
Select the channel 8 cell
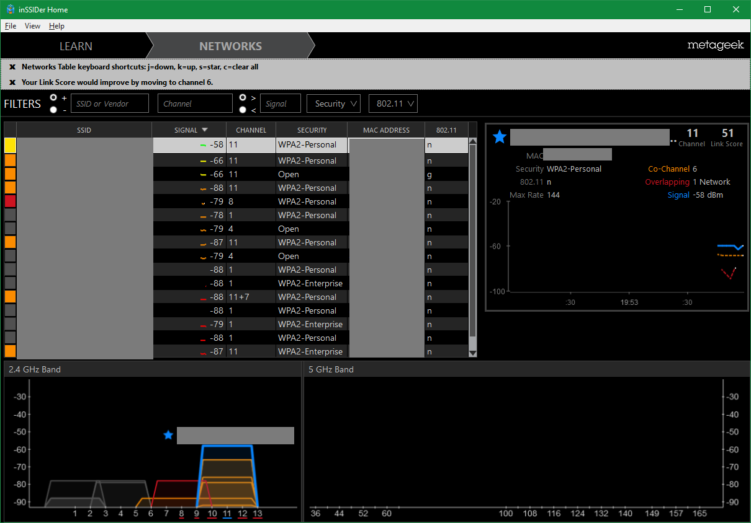[251, 201]
